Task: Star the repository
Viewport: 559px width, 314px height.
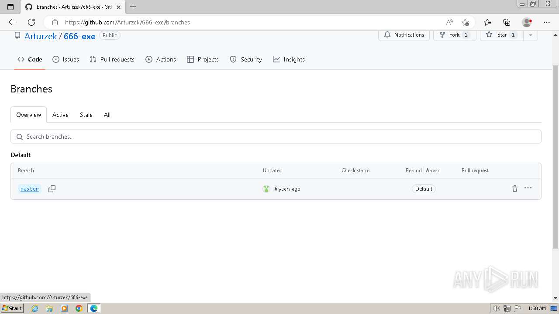Action: pyautogui.click(x=501, y=35)
